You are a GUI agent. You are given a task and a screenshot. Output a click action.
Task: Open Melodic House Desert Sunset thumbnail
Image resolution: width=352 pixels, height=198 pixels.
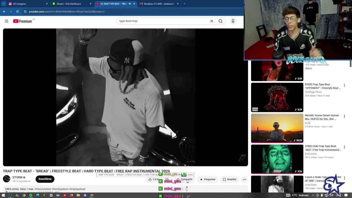click(x=277, y=128)
